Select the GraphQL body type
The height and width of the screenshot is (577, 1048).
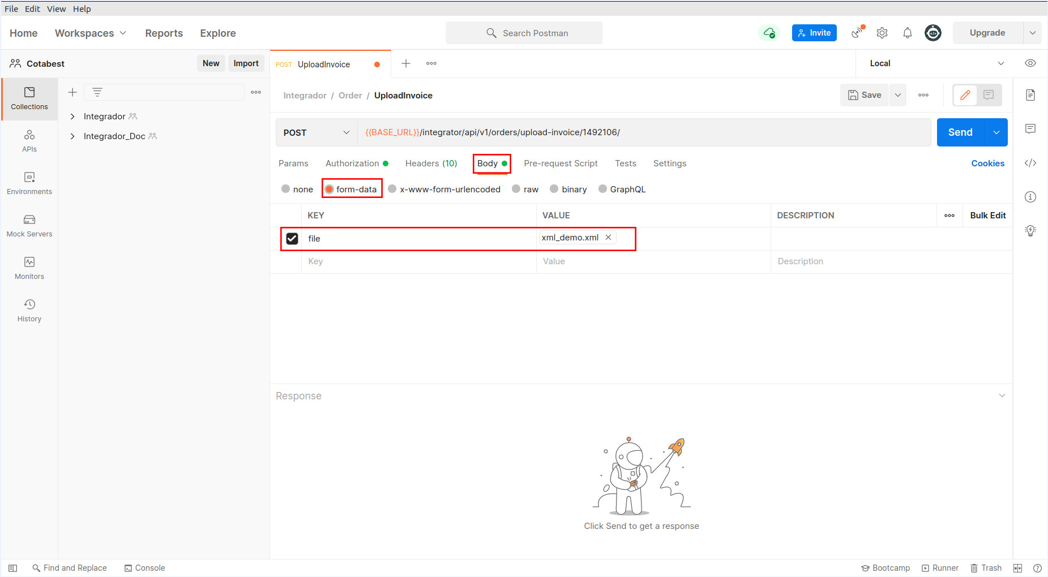(602, 189)
